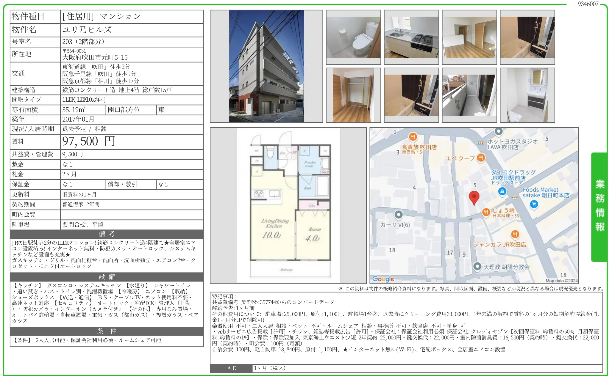Click the Google logo on map

tap(383, 279)
